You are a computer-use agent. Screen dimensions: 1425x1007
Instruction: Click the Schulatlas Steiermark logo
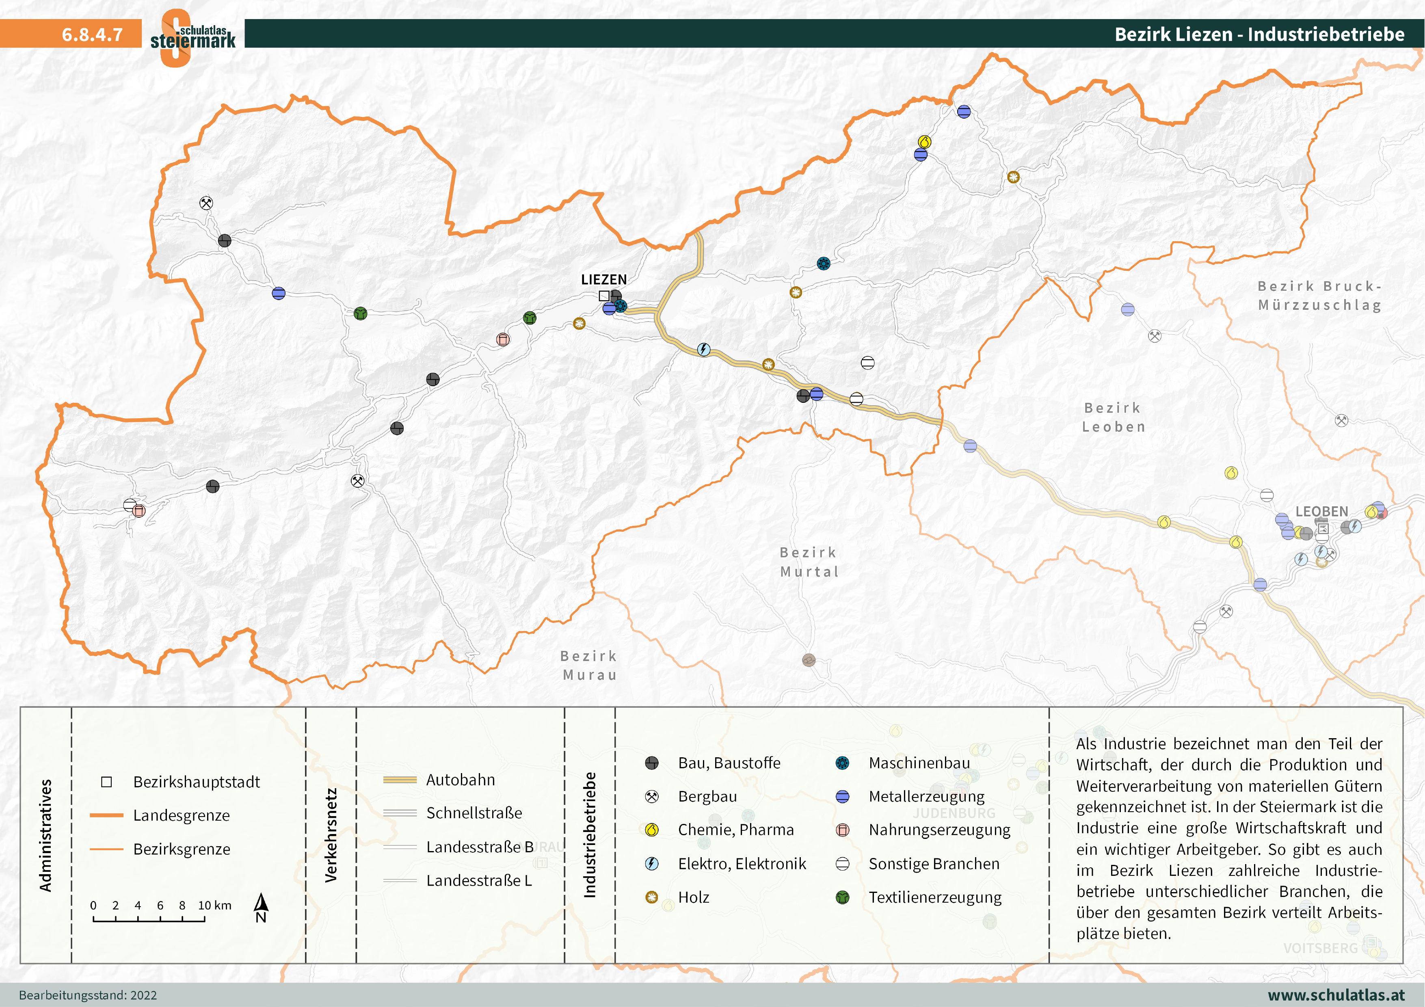click(x=192, y=37)
